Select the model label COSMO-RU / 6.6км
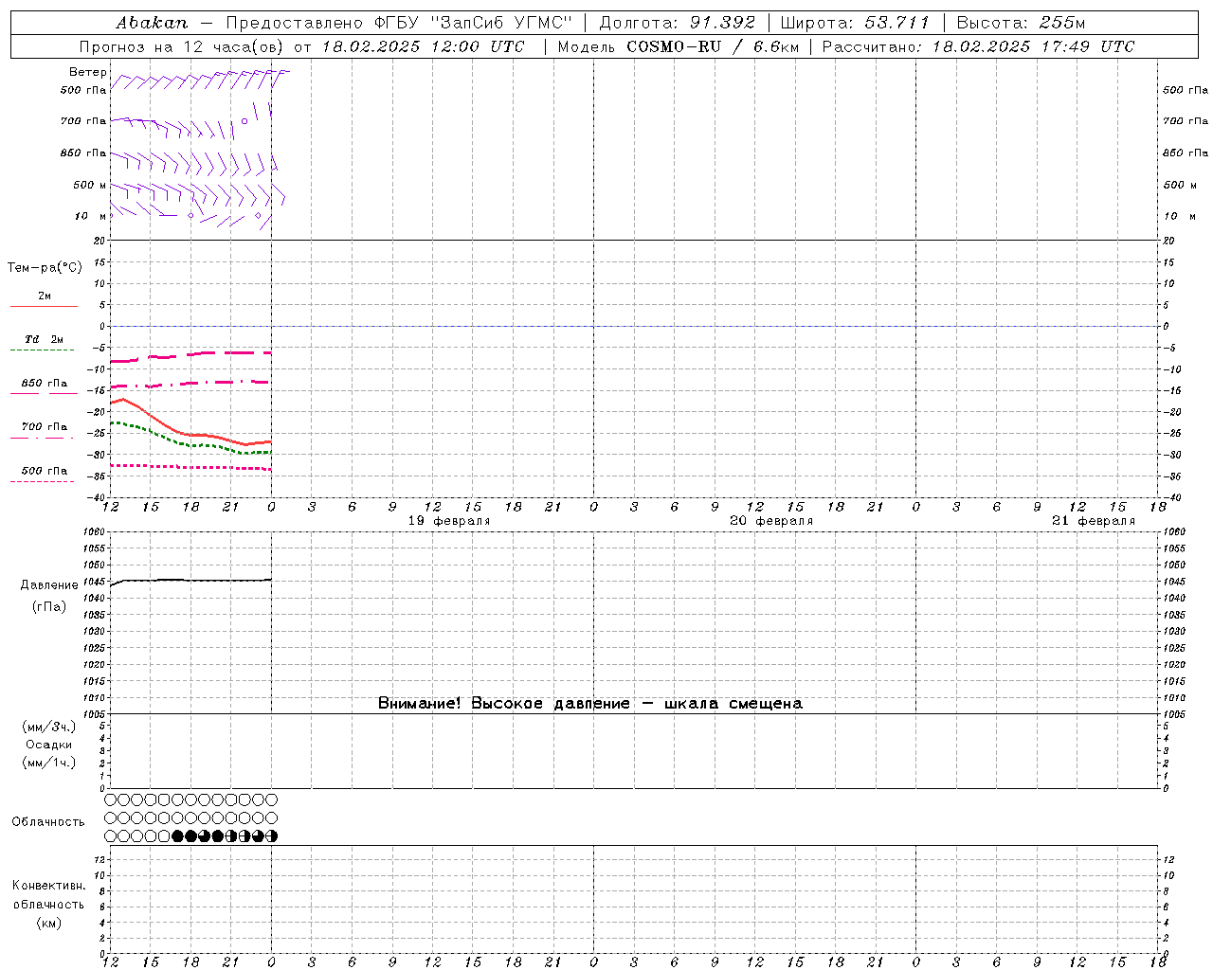The width and height of the screenshot is (1213, 970). tap(714, 46)
